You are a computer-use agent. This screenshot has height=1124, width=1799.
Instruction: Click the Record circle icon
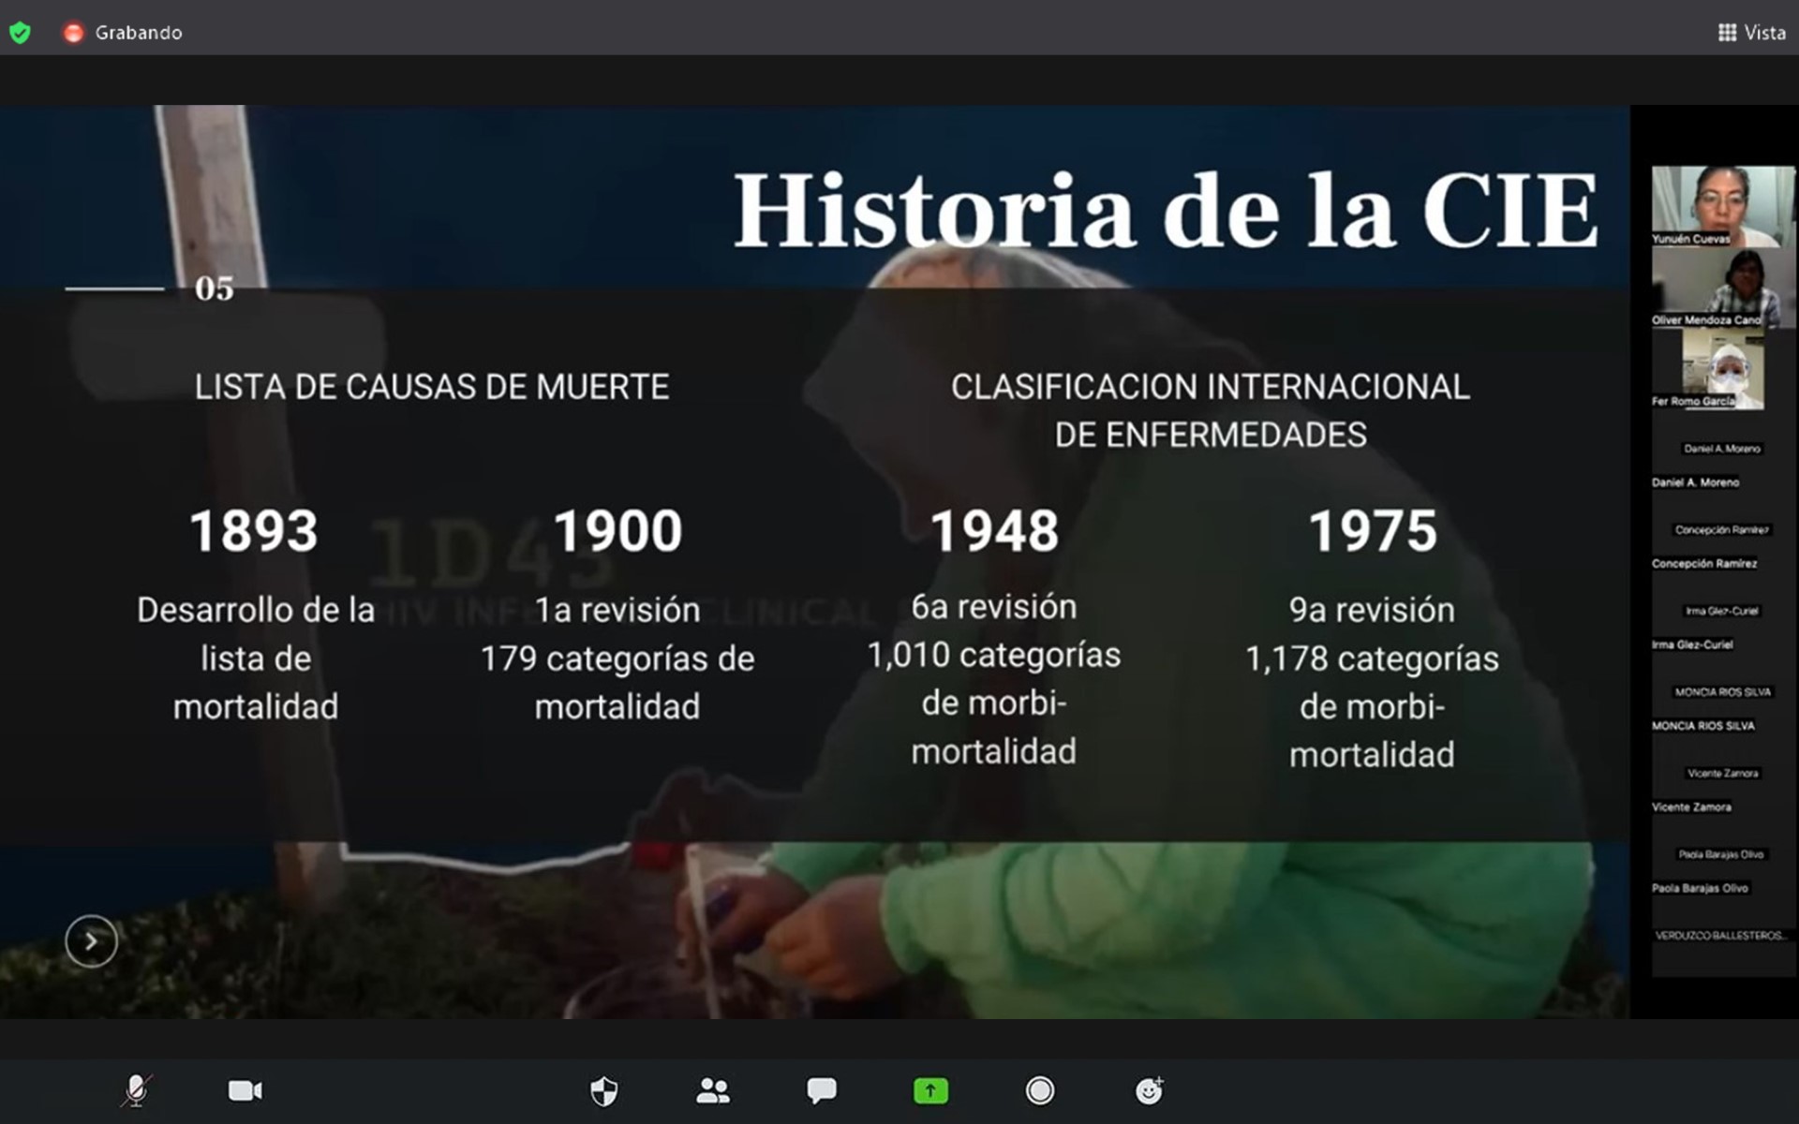[x=1039, y=1090]
